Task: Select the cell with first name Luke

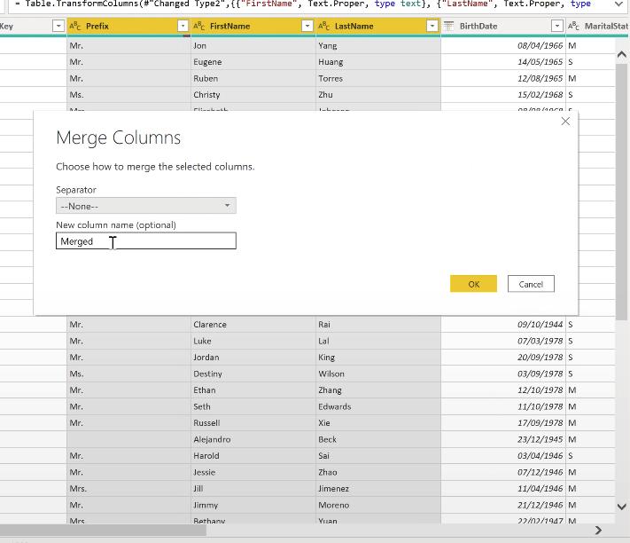Action: (253, 341)
